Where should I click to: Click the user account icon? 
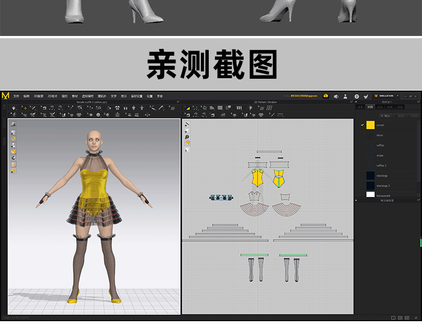(x=345, y=96)
